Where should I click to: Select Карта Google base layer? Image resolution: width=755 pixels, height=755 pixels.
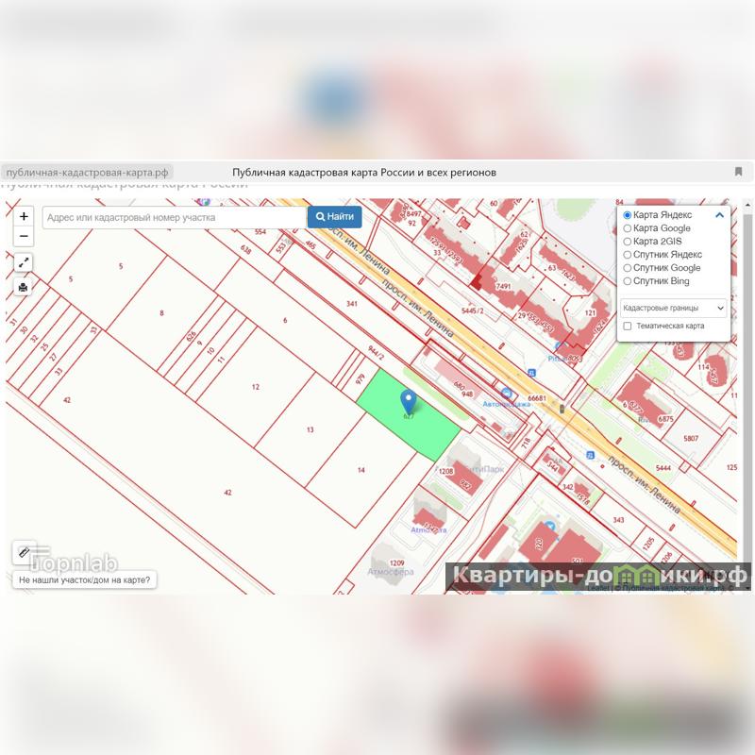click(x=628, y=228)
